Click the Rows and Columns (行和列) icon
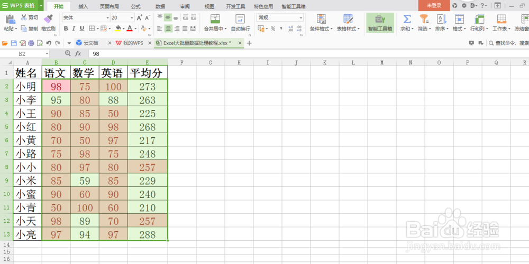 479,19
